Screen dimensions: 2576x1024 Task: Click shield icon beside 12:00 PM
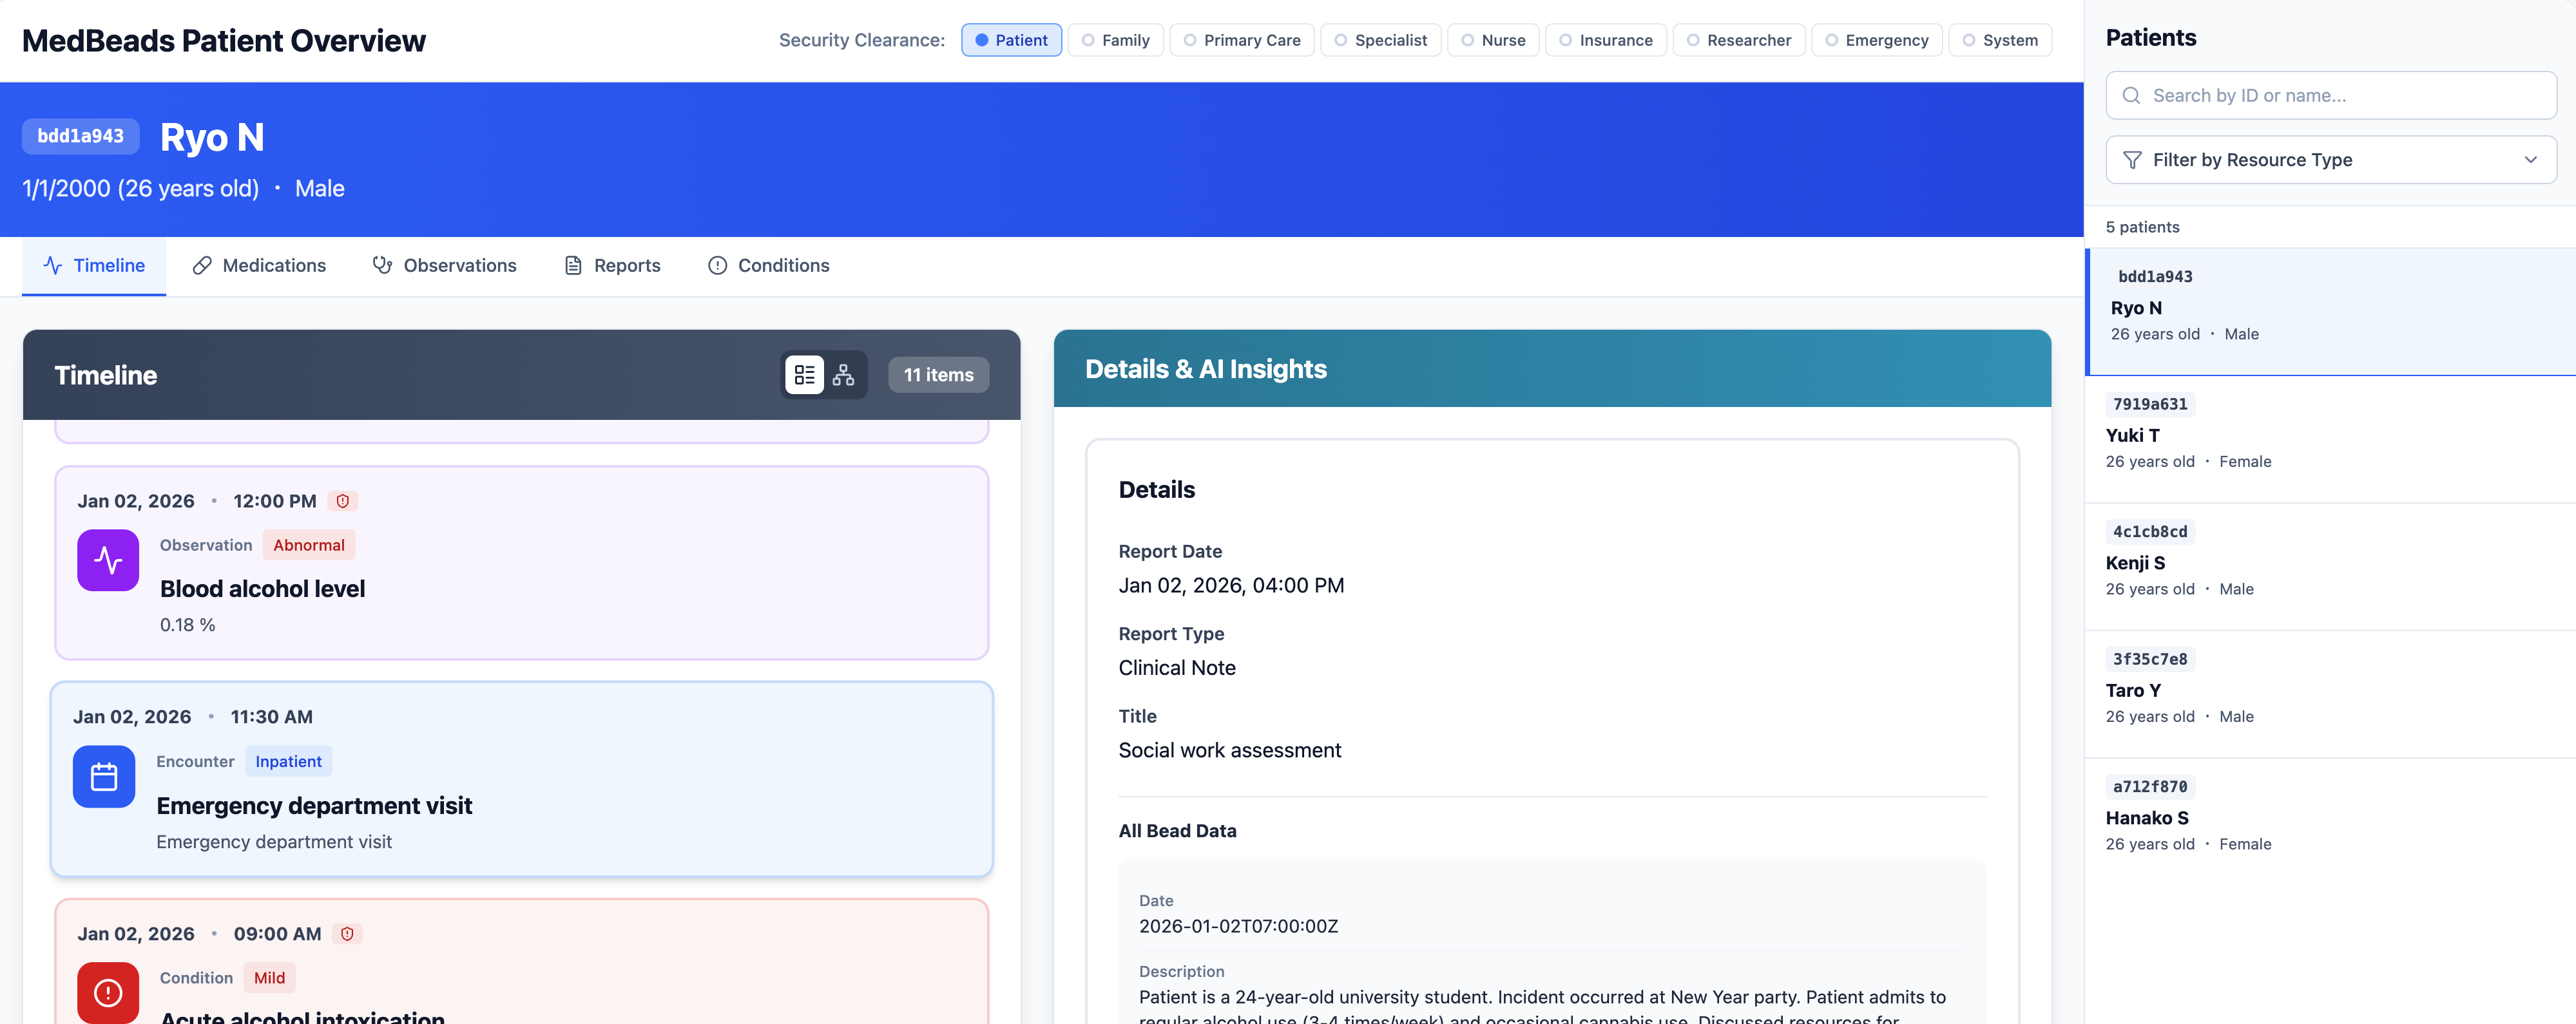[343, 501]
